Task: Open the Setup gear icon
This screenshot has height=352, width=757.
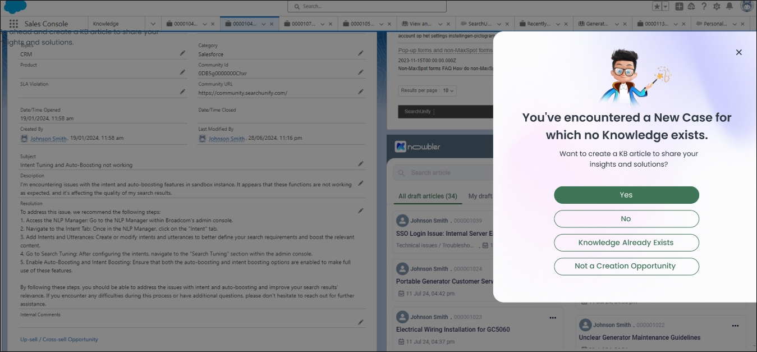Action: tap(717, 6)
